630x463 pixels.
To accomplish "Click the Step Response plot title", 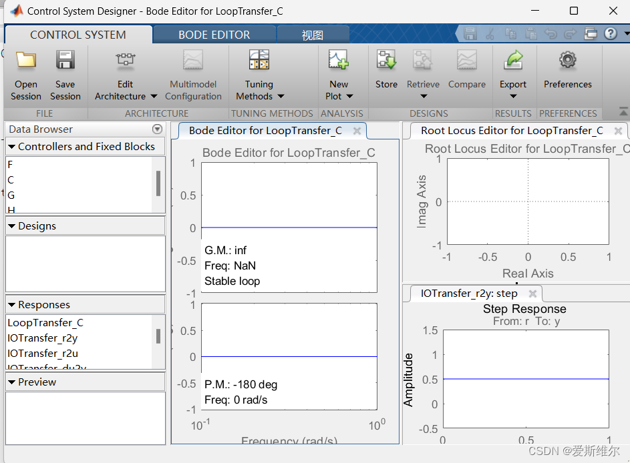I will 524,309.
